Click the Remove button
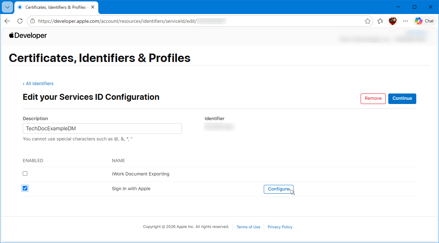This screenshot has height=243, width=439. click(373, 98)
